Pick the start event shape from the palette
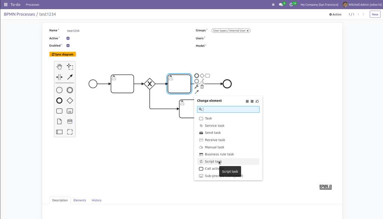This screenshot has height=219, width=383. 59,90
